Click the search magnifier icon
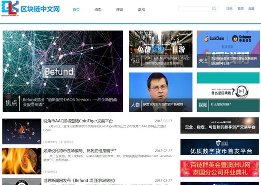This screenshot has width=261, height=185. (214, 8)
